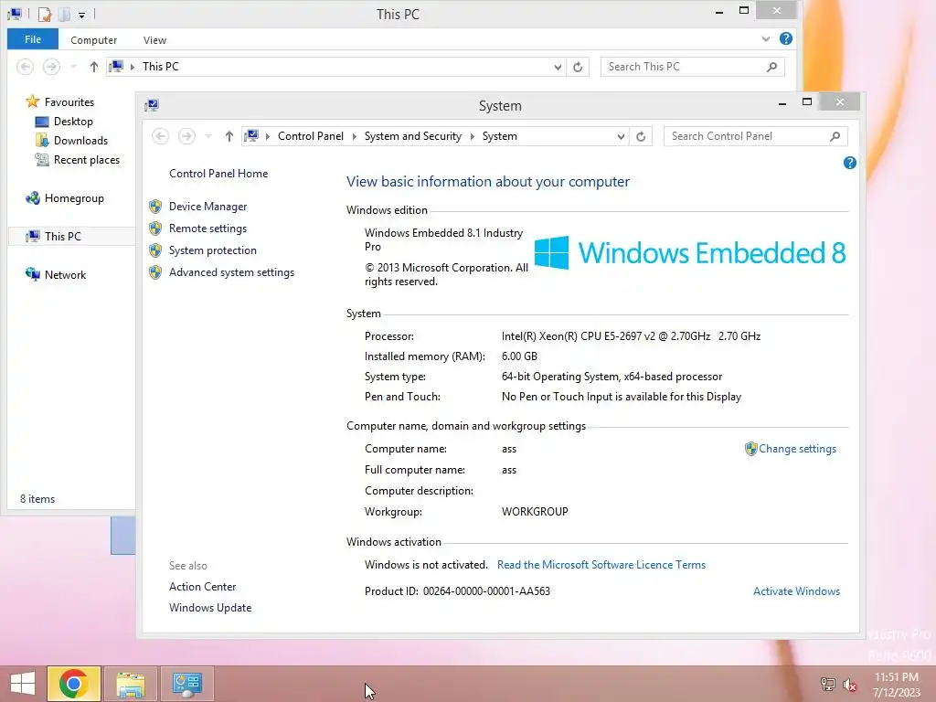Expand the arrow after System and Security breadcrumb
Image resolution: width=936 pixels, height=702 pixels.
coord(473,137)
